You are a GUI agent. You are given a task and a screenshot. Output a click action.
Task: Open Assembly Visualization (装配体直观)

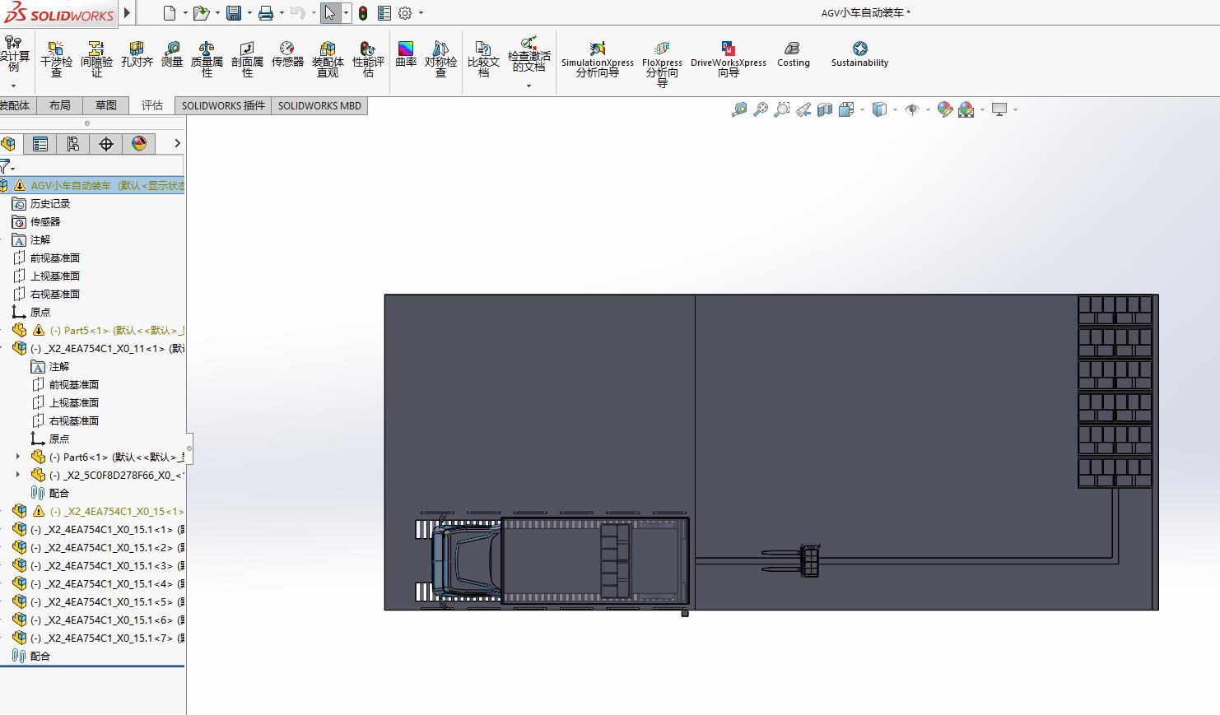pyautogui.click(x=328, y=59)
